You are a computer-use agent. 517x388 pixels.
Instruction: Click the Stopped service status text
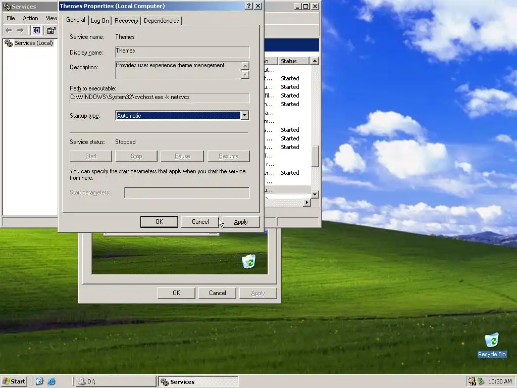pyautogui.click(x=125, y=142)
